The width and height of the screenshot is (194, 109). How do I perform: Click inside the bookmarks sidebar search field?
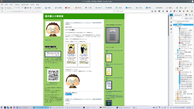178,18
